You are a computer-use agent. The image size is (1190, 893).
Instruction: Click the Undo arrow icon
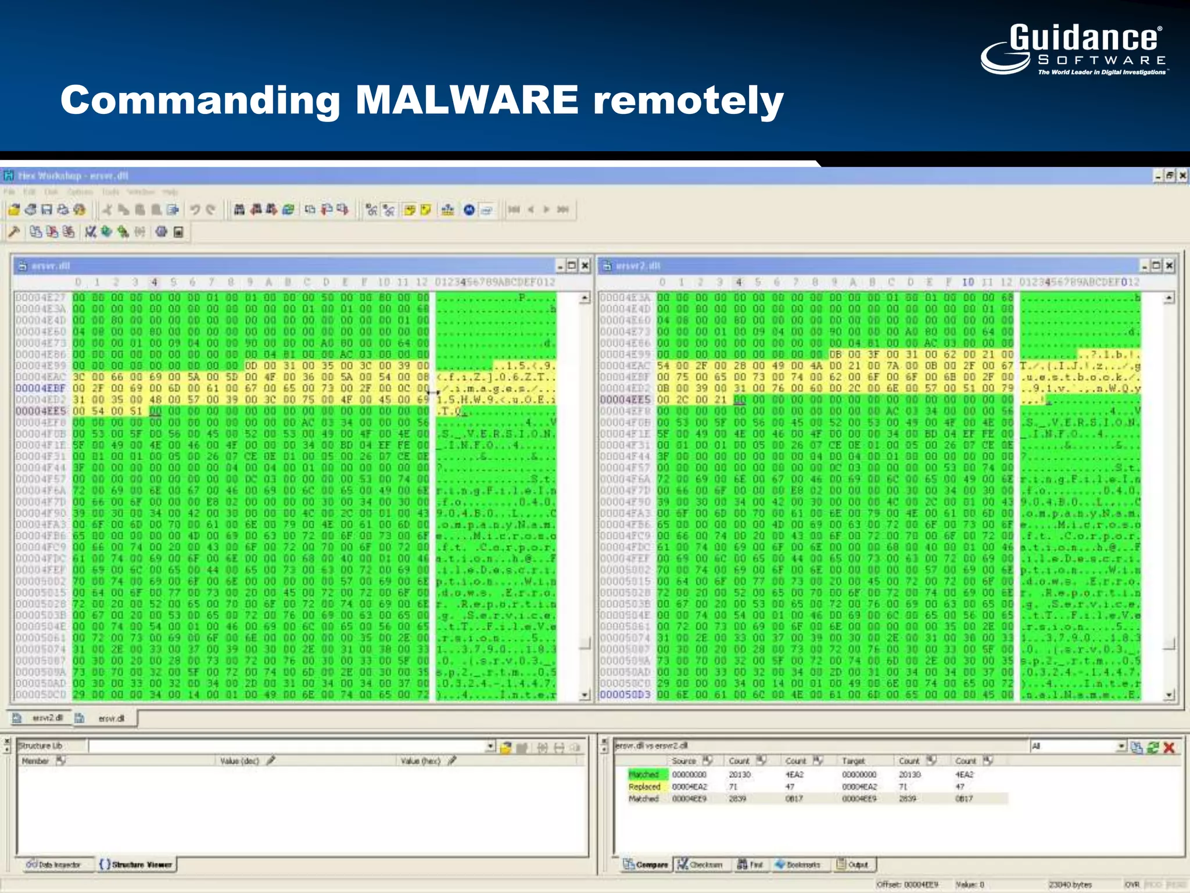(x=195, y=209)
